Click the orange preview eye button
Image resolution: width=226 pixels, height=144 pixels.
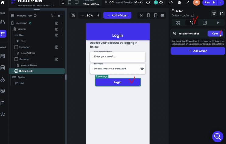[x=196, y=2]
